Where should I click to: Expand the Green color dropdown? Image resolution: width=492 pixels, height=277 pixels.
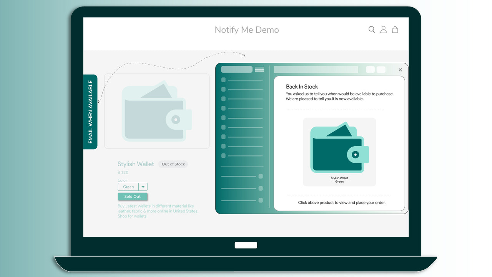point(143,187)
